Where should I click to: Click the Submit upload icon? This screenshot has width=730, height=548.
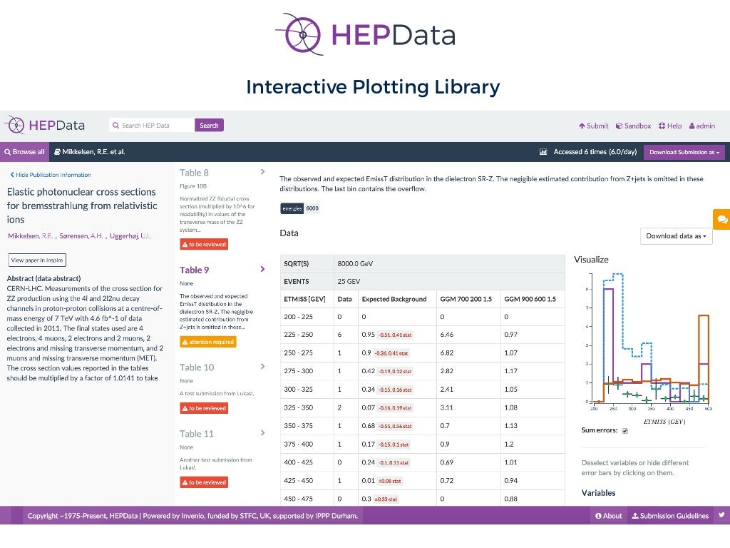pos(582,126)
